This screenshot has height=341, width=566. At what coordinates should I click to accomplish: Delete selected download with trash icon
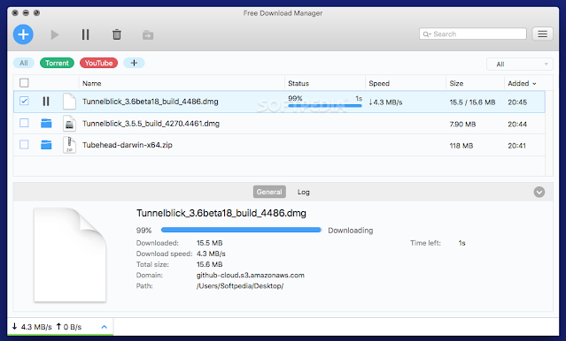(x=117, y=34)
